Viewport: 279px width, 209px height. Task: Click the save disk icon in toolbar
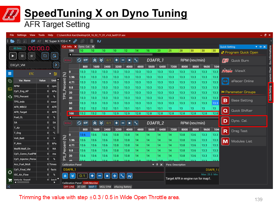click(19, 41)
